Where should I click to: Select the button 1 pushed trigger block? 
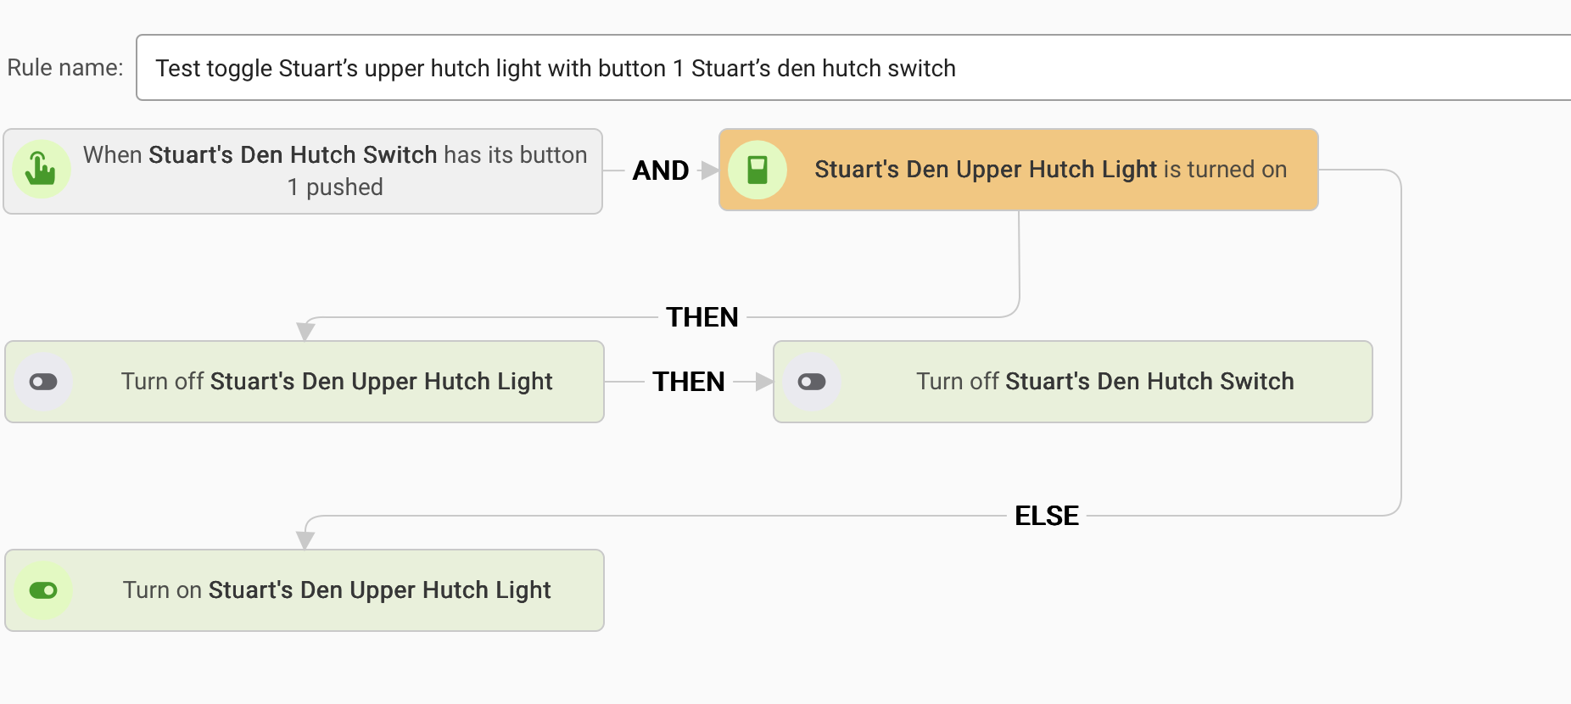click(335, 171)
